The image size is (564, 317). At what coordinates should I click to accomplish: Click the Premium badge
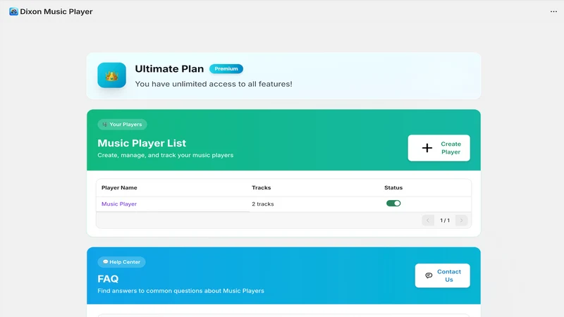pos(226,68)
